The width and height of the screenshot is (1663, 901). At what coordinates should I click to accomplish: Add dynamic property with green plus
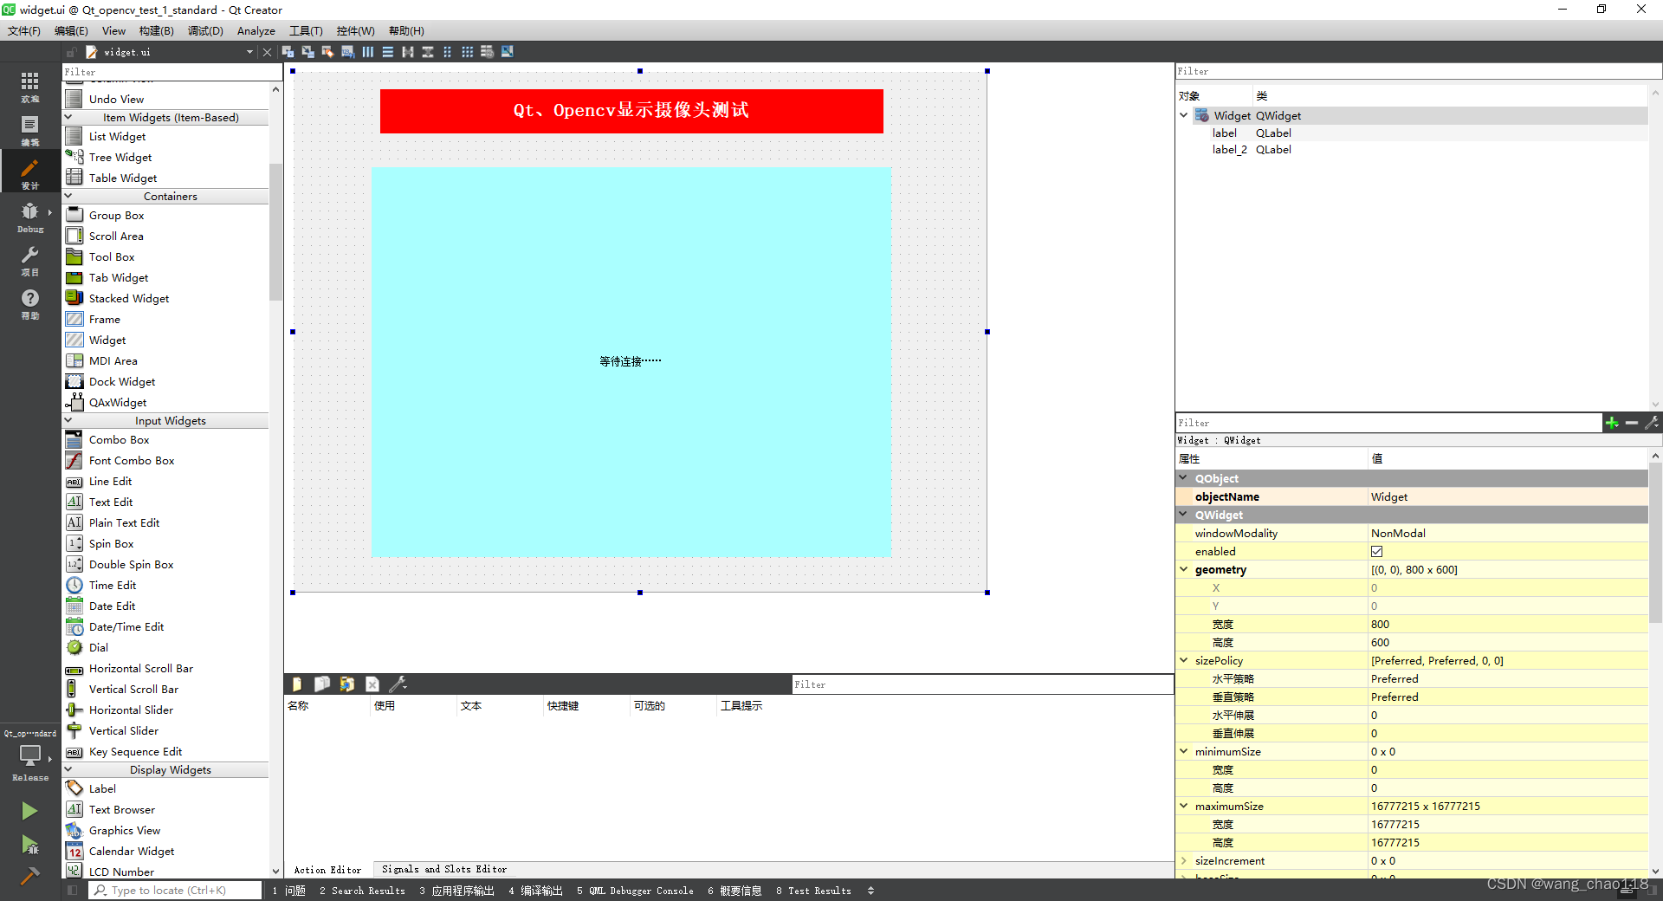[x=1612, y=423]
